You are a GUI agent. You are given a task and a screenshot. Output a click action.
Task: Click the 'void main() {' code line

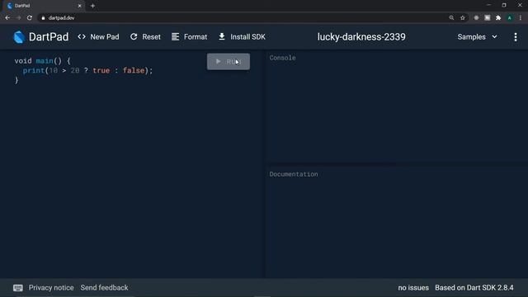pyautogui.click(x=42, y=61)
